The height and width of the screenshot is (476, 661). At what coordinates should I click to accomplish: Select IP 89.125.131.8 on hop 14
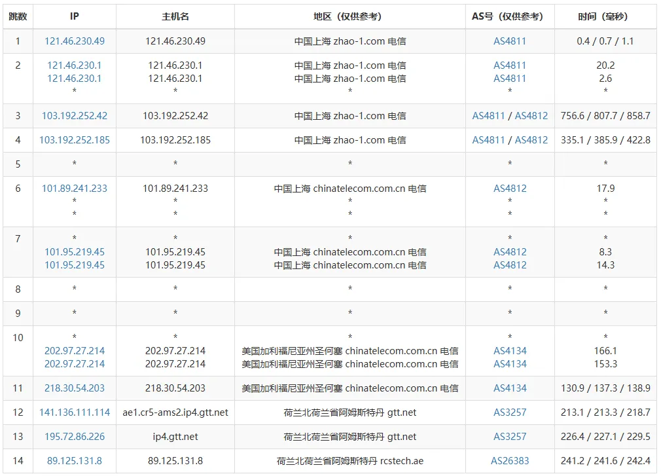point(74,461)
